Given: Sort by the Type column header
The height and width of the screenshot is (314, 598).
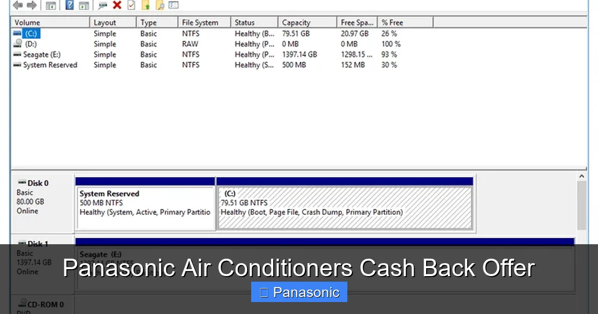Looking at the screenshot, I should 157,22.
